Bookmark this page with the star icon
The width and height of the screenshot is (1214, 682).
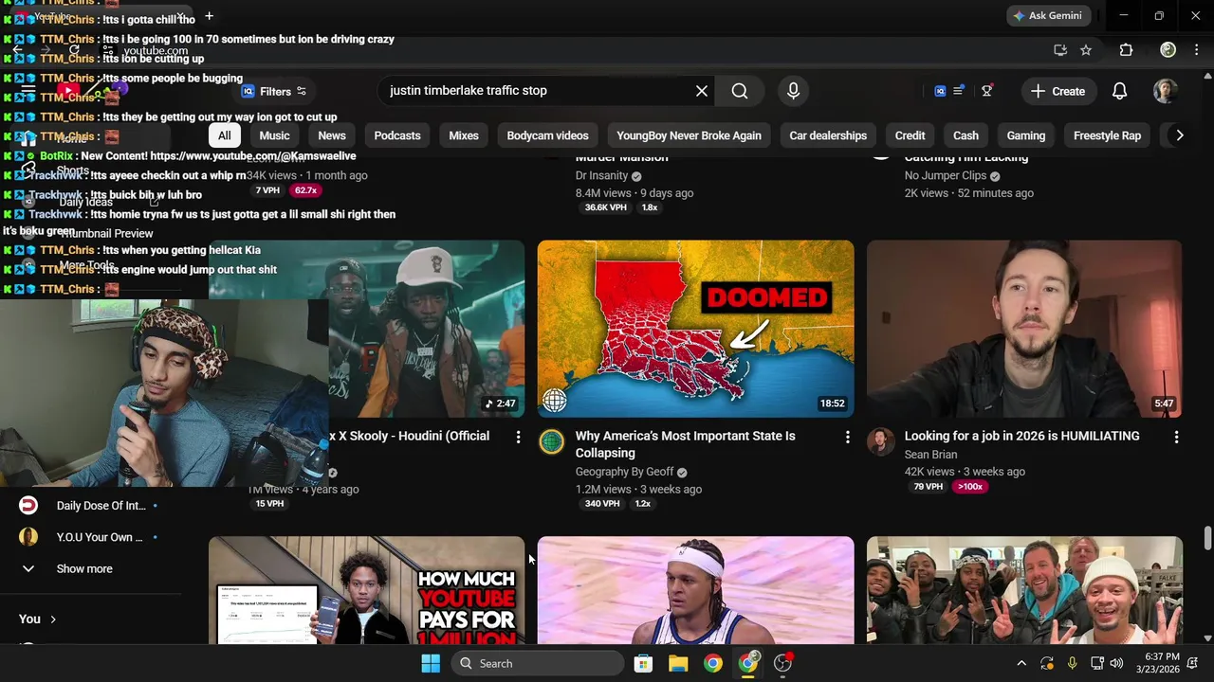coord(1086,50)
